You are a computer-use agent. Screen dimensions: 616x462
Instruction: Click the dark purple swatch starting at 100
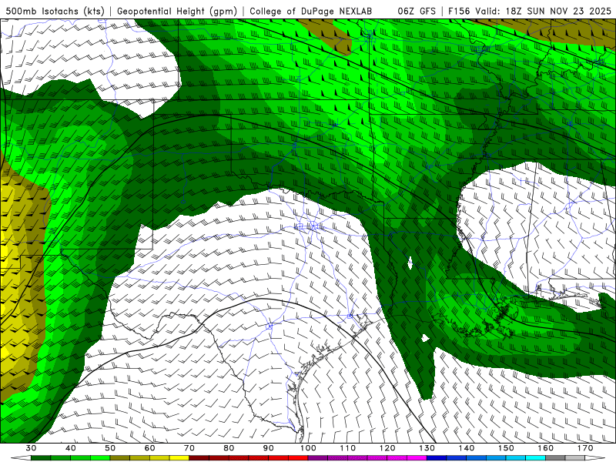pos(318,458)
